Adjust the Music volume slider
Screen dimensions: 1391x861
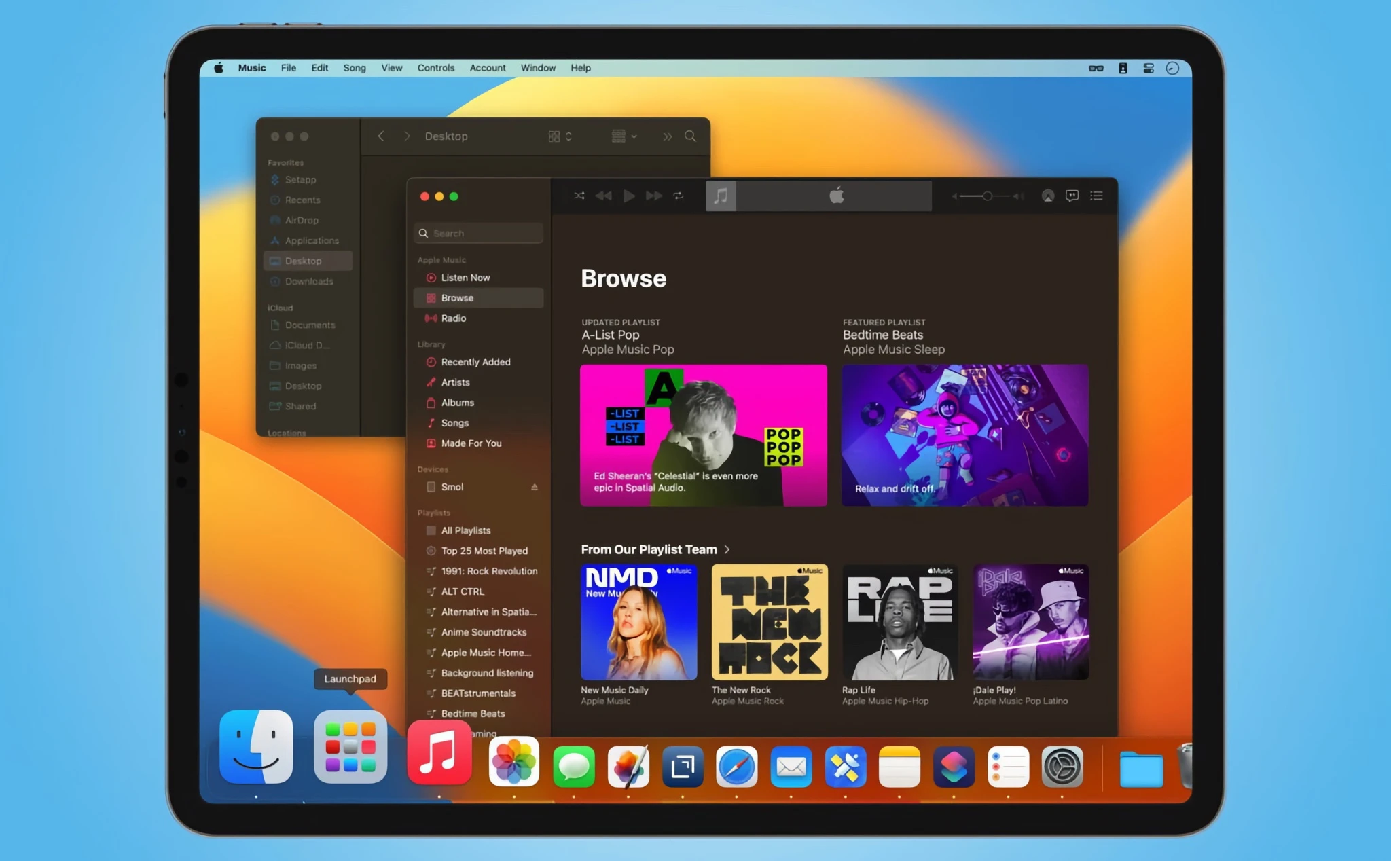988,196
